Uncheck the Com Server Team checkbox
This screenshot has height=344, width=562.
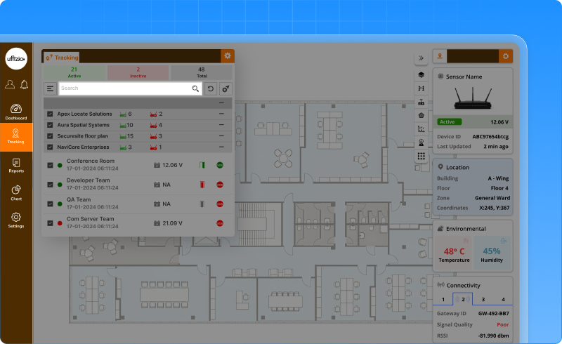50,223
